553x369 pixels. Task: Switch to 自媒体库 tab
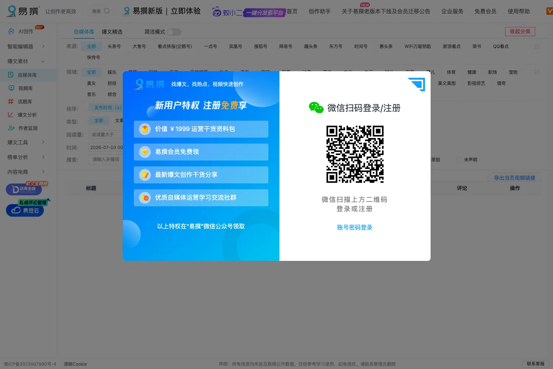click(x=84, y=32)
